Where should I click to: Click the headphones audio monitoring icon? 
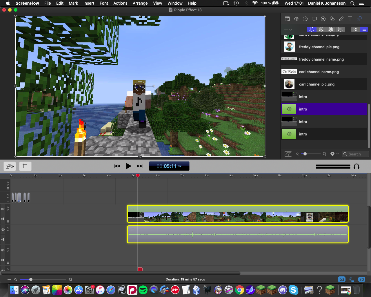coord(357,166)
